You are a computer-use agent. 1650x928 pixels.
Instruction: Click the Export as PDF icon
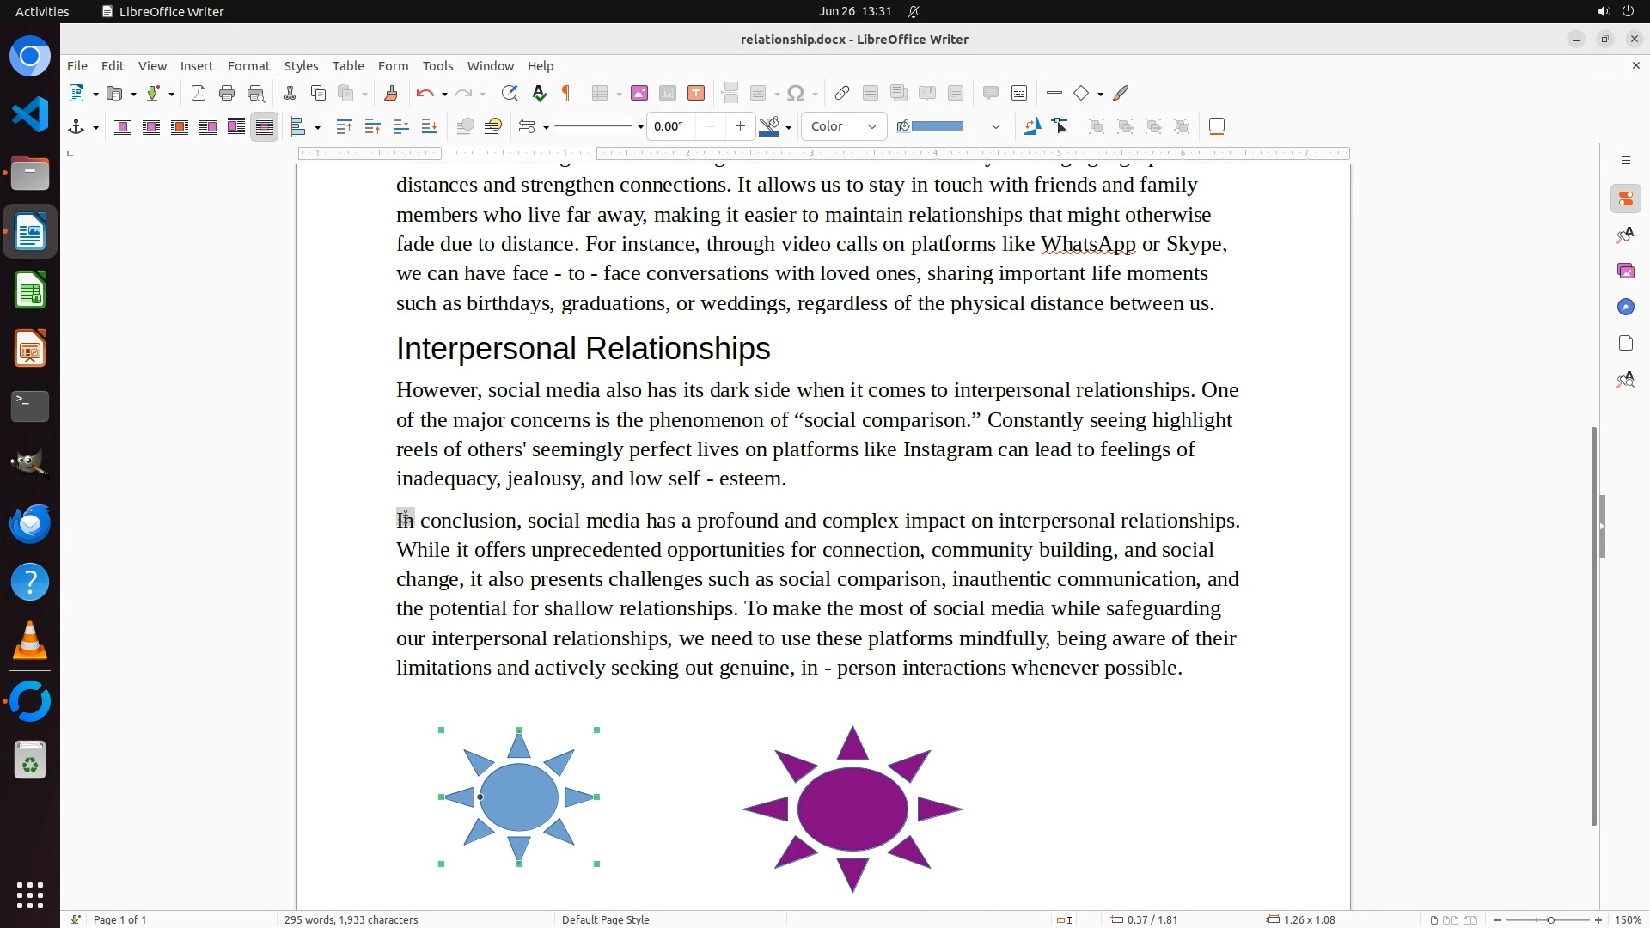point(199,93)
